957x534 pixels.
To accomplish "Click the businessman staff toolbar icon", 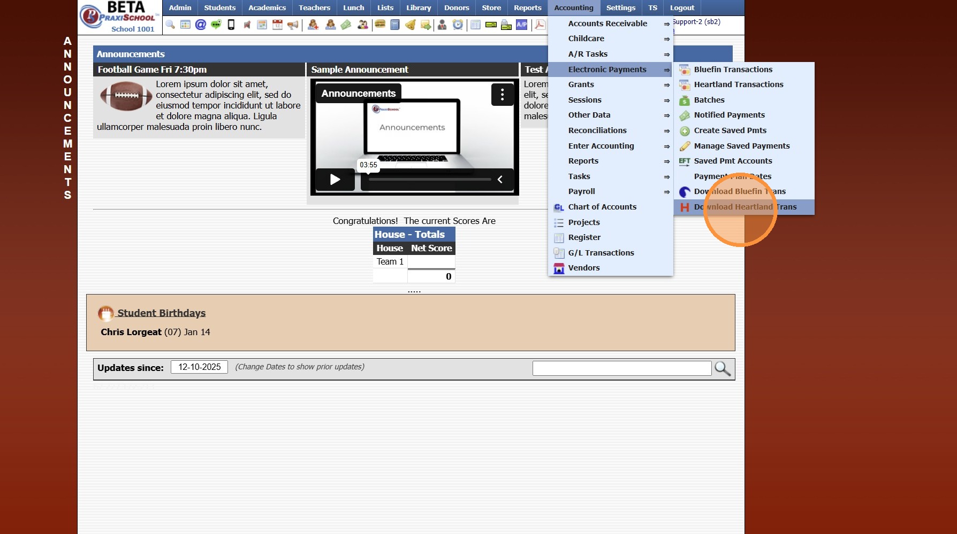I will (x=442, y=25).
